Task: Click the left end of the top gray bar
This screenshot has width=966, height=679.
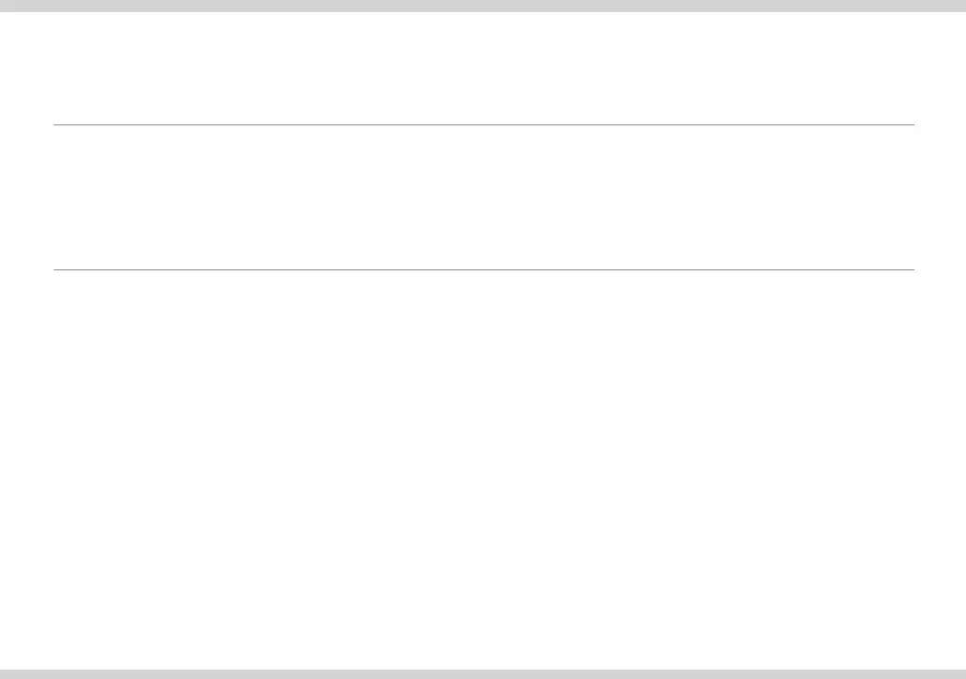Action: pyautogui.click(x=5, y=6)
